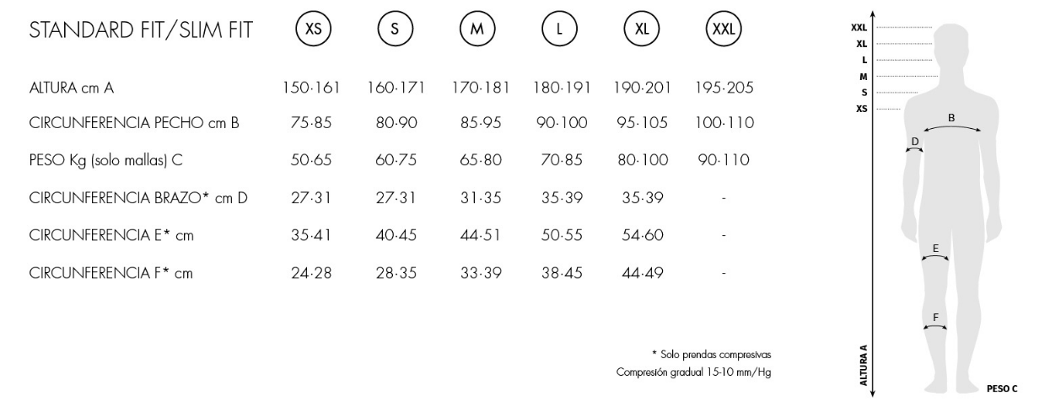The image size is (1050, 407).
Task: Click the calf marker F on silhouette
Action: tap(935, 322)
